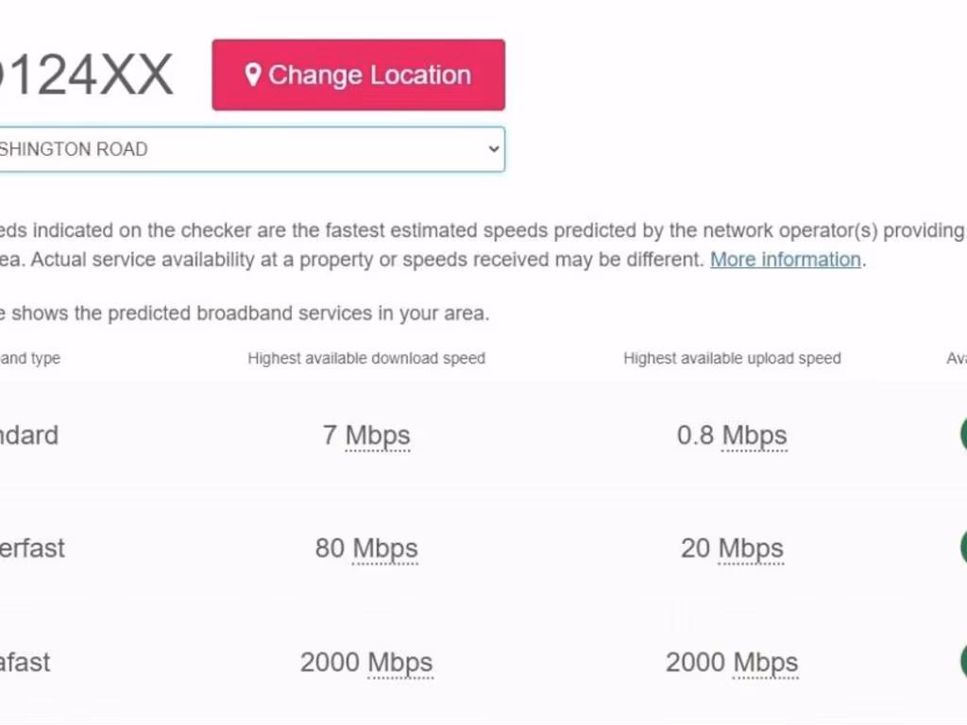Select the 80 Mbps download speed value
The width and height of the screenshot is (967, 725).
366,548
